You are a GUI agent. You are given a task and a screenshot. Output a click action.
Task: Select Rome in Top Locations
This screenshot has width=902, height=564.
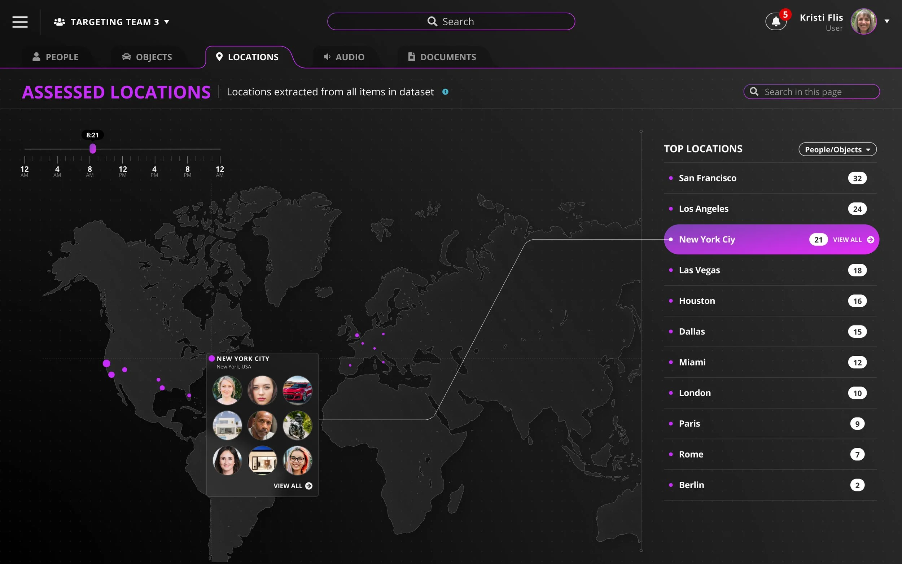point(770,454)
